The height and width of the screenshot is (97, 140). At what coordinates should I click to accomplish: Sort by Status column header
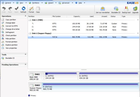(x=114, y=17)
